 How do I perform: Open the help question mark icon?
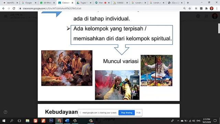pos(5,112)
